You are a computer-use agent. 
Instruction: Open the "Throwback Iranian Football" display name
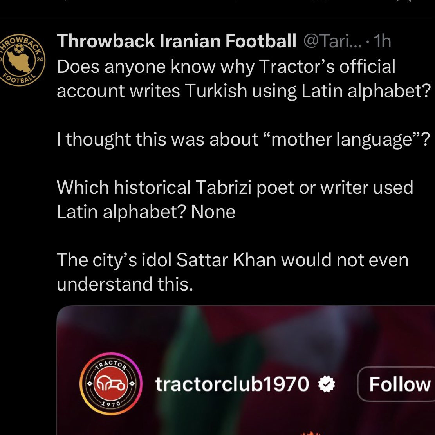176,41
